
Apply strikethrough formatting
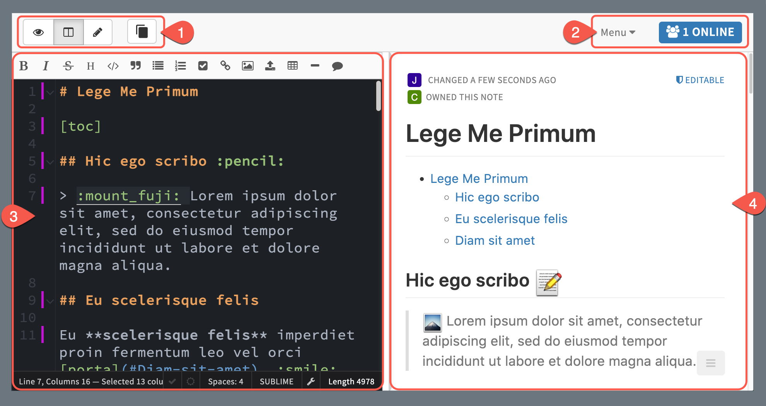tap(68, 66)
